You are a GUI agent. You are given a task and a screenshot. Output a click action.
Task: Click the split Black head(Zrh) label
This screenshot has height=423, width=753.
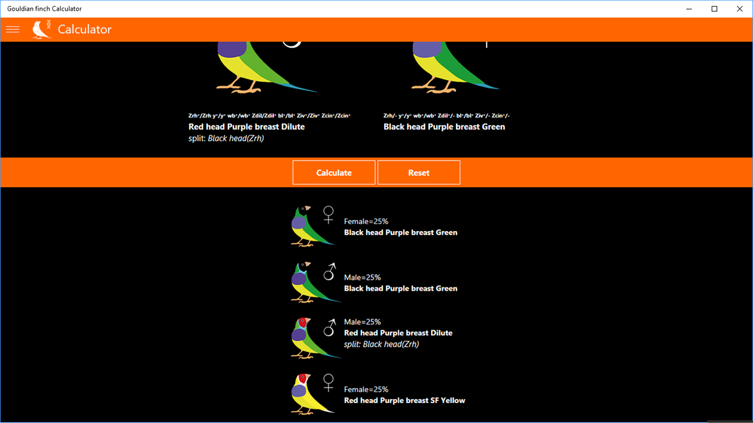click(227, 138)
